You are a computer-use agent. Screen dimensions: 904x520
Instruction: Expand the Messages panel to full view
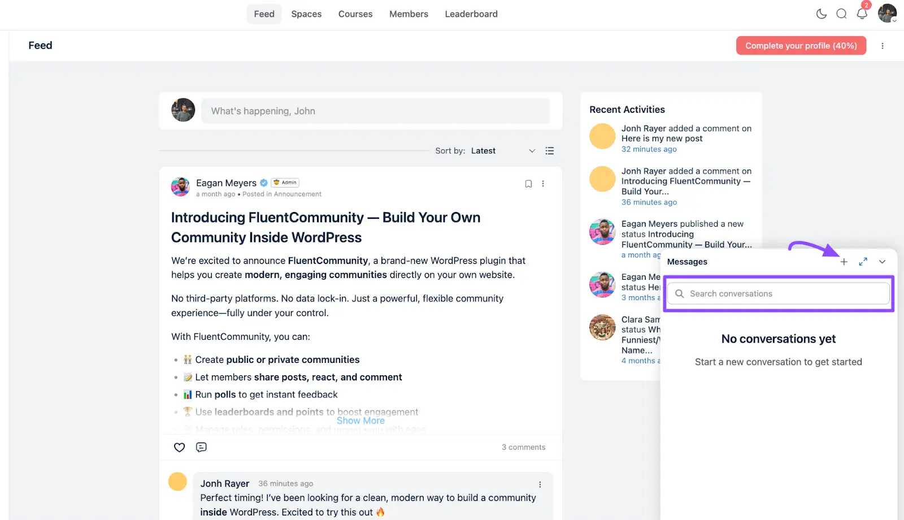point(863,262)
